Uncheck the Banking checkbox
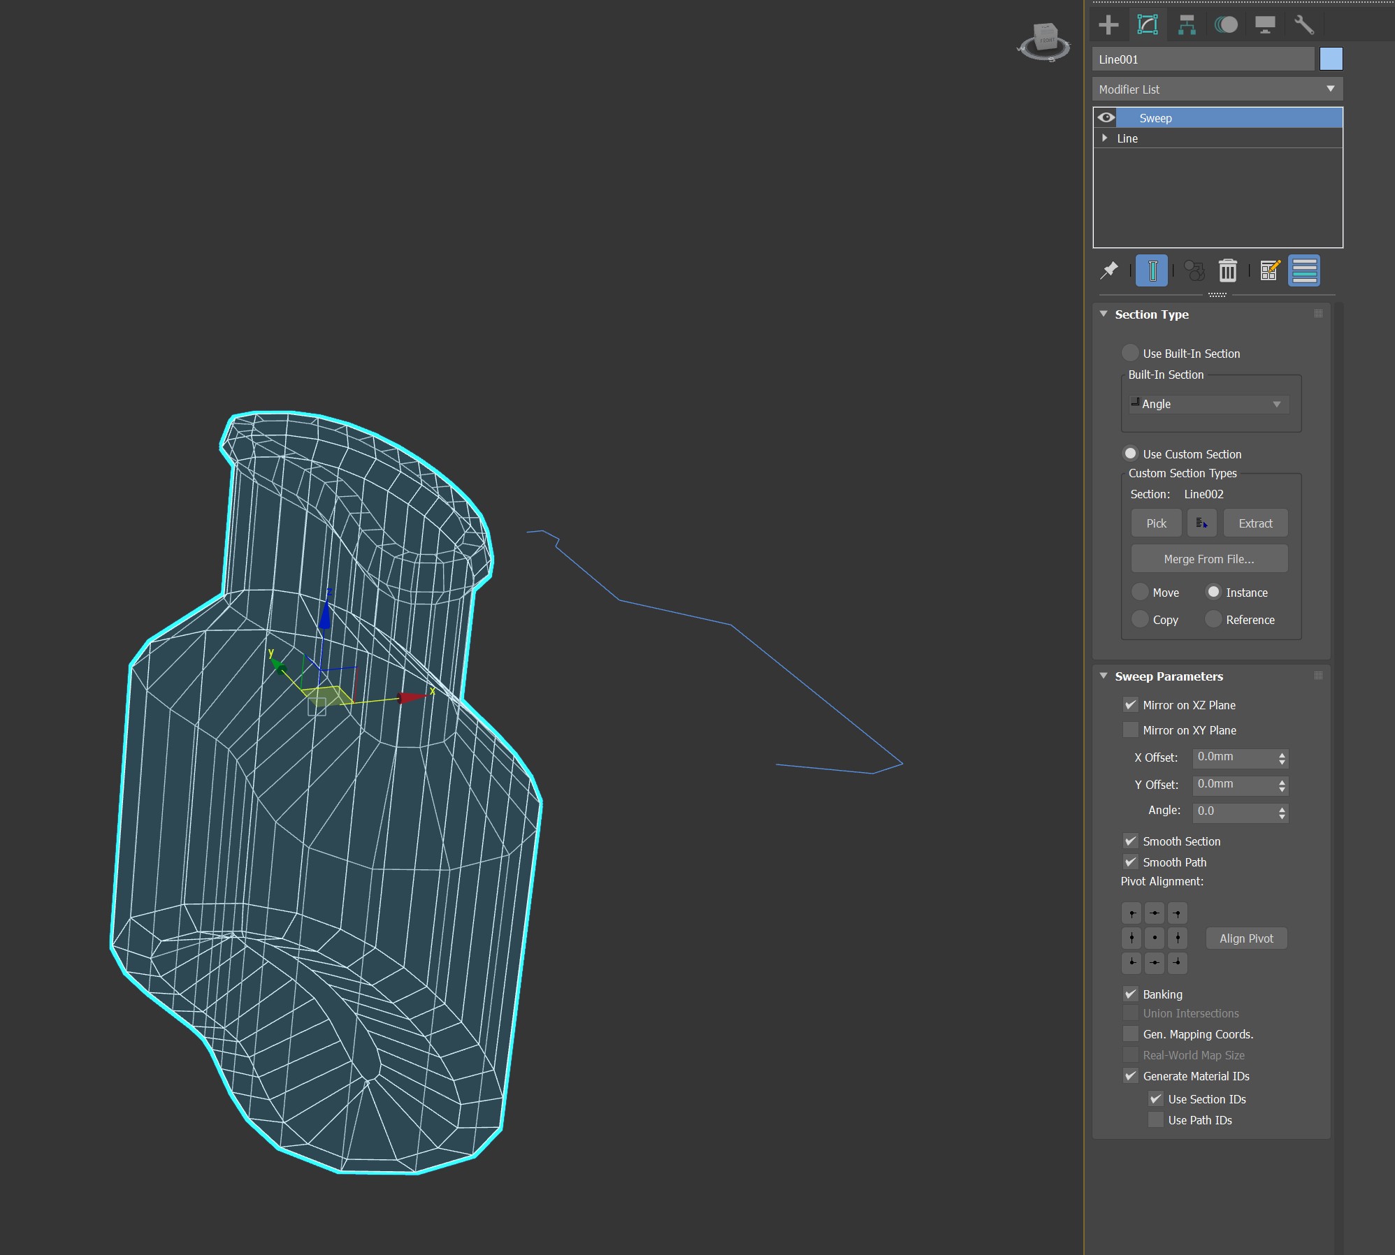Screen dimensions: 1395x1255 click(1130, 994)
